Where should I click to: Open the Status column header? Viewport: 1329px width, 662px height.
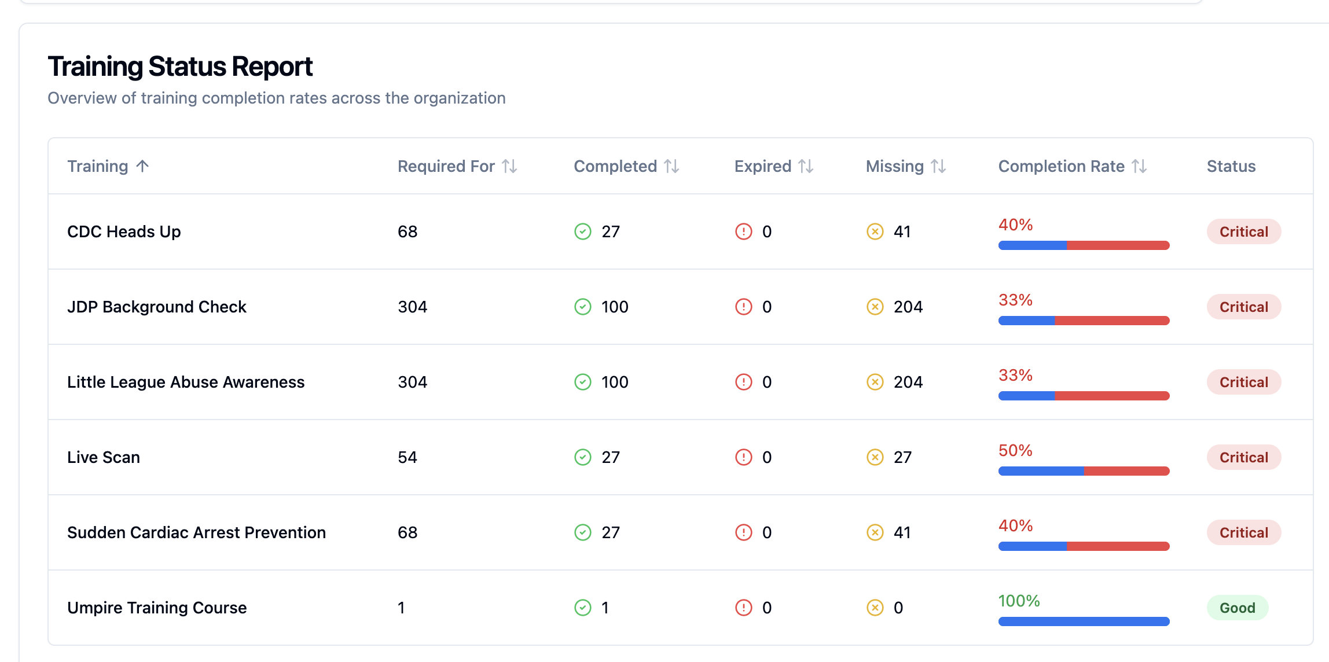pyautogui.click(x=1230, y=166)
